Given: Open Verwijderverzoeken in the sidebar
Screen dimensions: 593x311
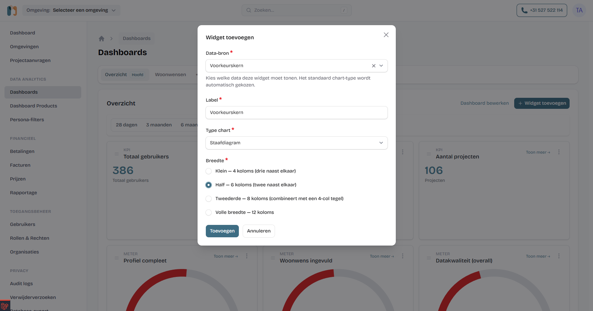Looking at the screenshot, I should pos(33,298).
